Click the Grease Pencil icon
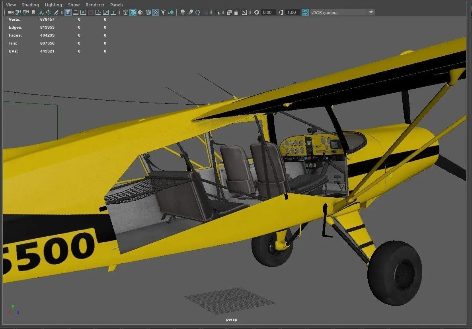 (56, 12)
